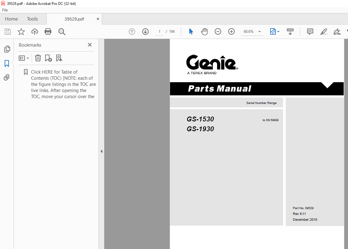The width and height of the screenshot is (348, 249).
Task: Click 'December 2018' text
Action: tap(305, 220)
